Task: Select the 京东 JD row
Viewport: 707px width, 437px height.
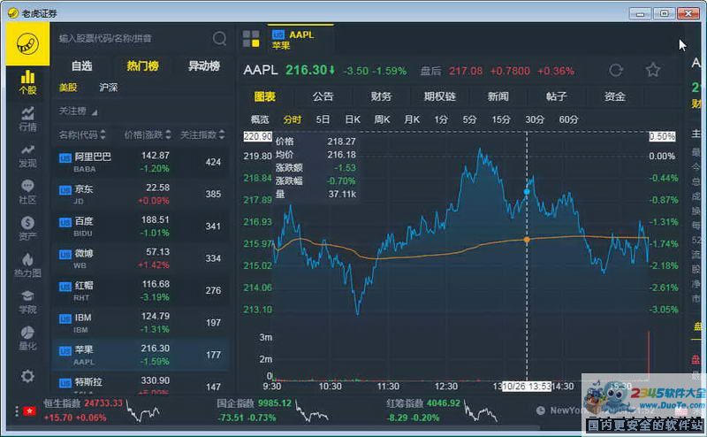Action: tap(141, 194)
